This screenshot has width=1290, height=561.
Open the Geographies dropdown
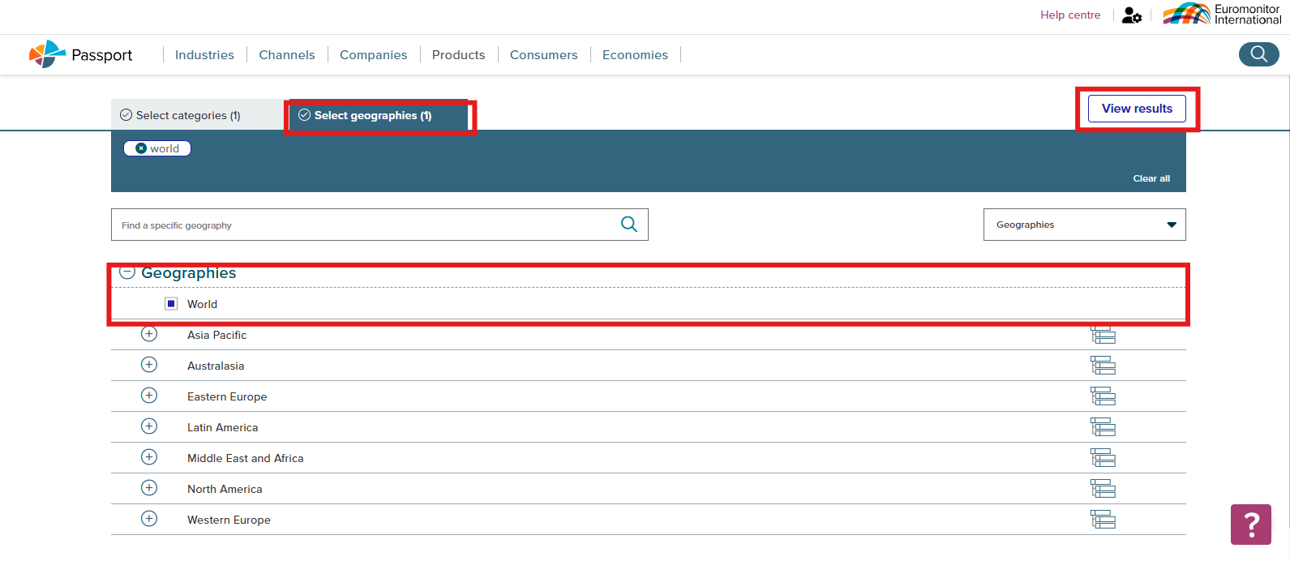click(x=1084, y=225)
